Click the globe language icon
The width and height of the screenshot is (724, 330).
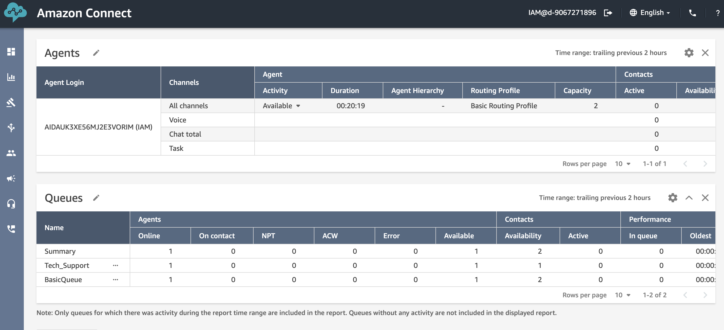click(633, 13)
